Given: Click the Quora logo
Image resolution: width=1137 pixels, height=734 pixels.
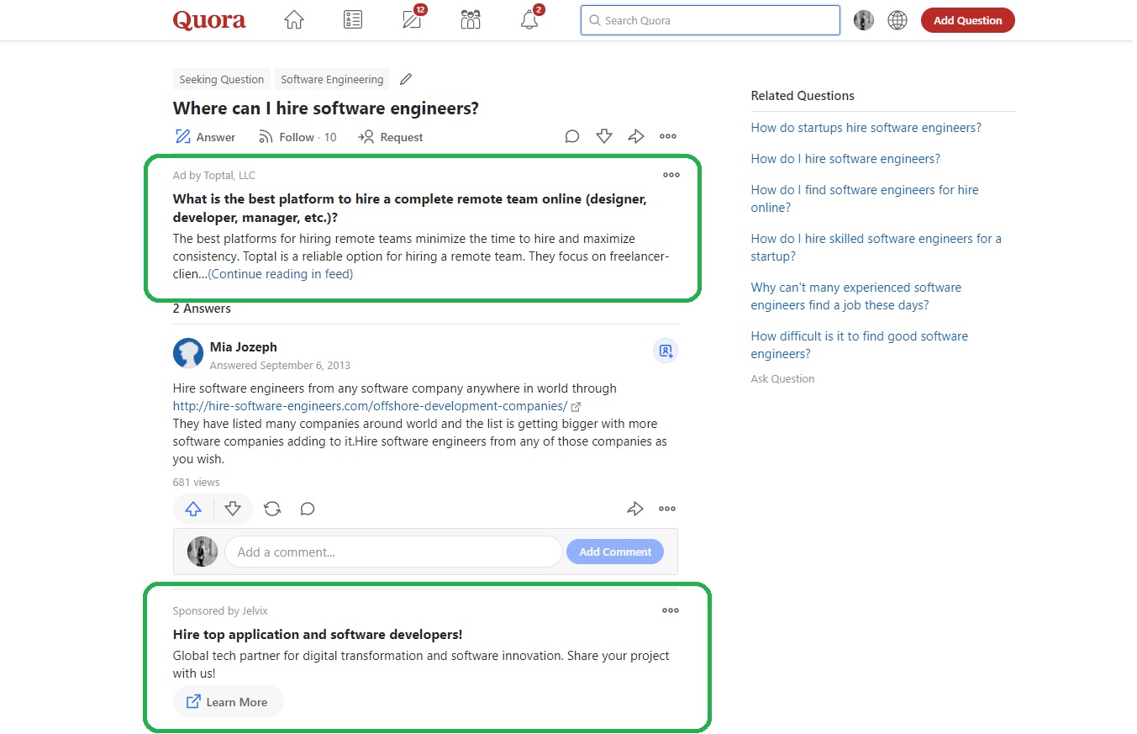Looking at the screenshot, I should pos(209,20).
